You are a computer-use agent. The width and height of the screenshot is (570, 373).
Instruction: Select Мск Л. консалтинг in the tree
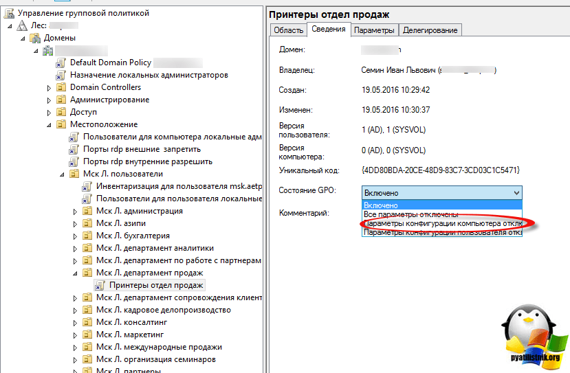point(131,322)
